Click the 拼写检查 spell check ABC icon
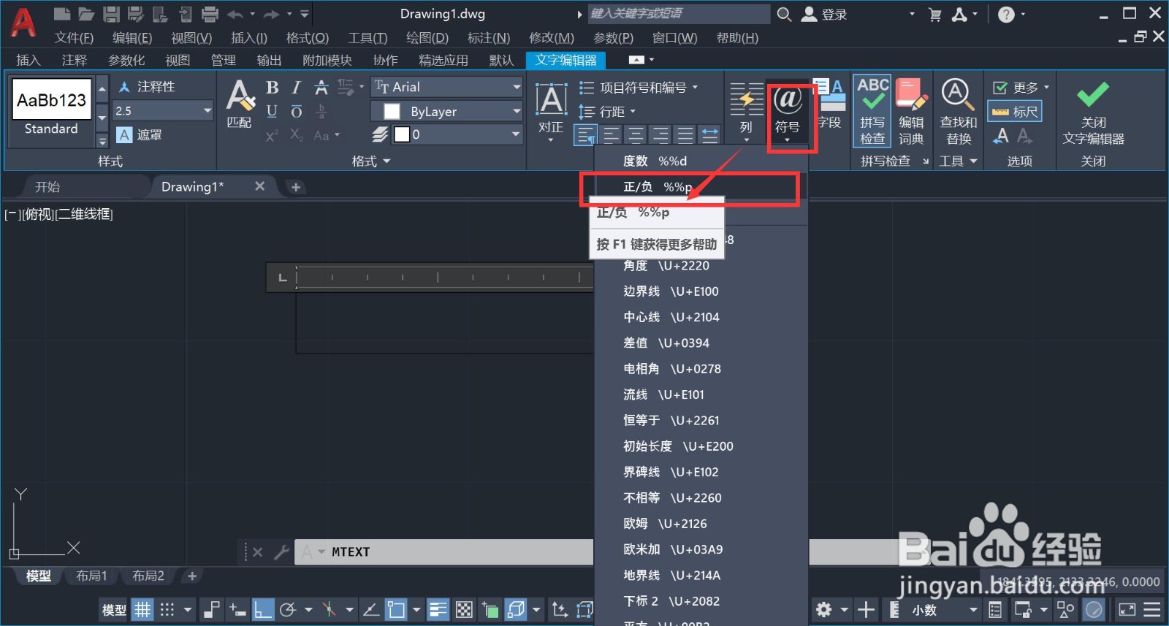Viewport: 1169px width, 626px height. pos(872,111)
